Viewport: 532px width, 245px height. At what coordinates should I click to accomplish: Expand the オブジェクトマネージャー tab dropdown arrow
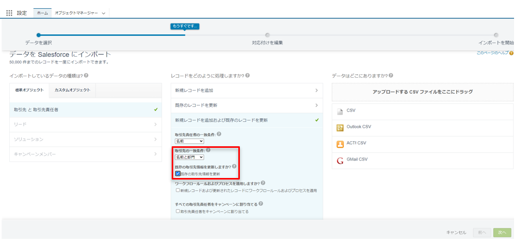[x=103, y=13]
